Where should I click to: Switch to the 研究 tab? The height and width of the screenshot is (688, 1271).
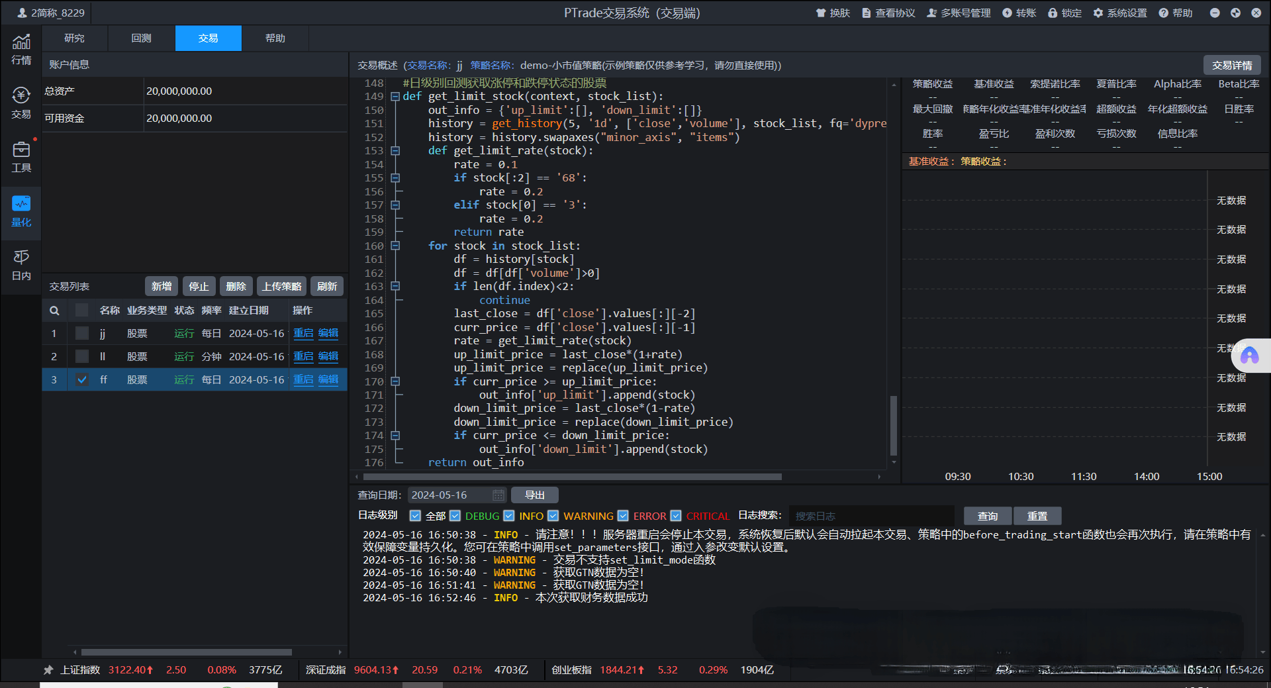pyautogui.click(x=75, y=38)
